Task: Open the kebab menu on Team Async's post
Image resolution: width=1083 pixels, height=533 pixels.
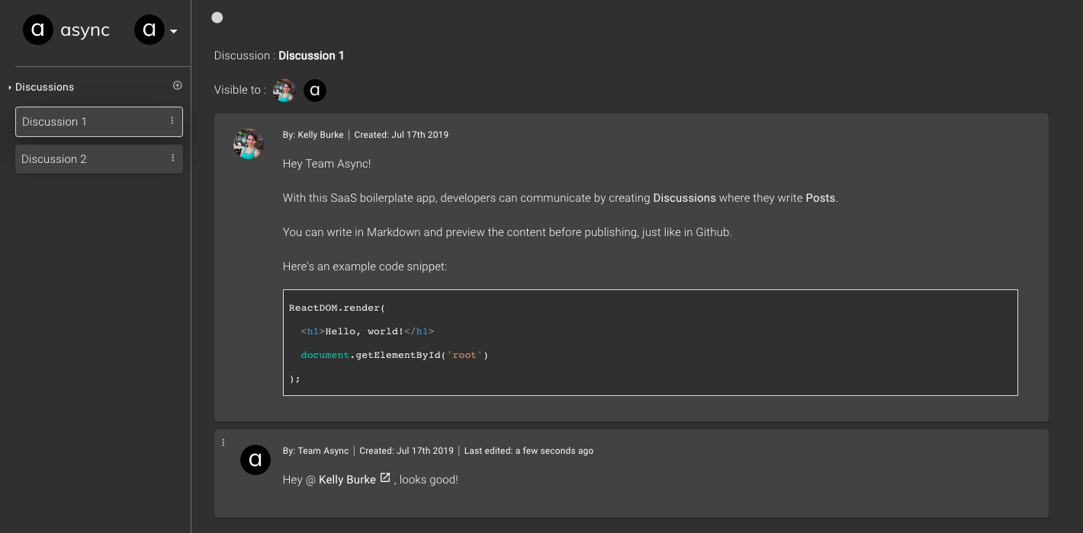Action: pyautogui.click(x=223, y=442)
